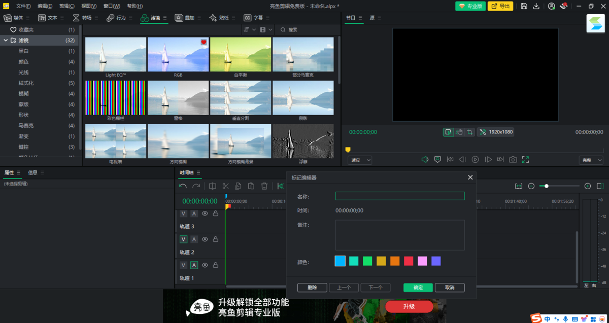Viewport: 609px width, 323px height.
Task: Click the add marker shield icon
Action: tap(437, 160)
